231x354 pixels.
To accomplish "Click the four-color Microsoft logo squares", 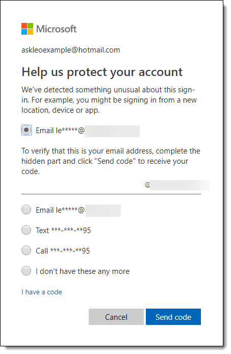I will (28, 29).
